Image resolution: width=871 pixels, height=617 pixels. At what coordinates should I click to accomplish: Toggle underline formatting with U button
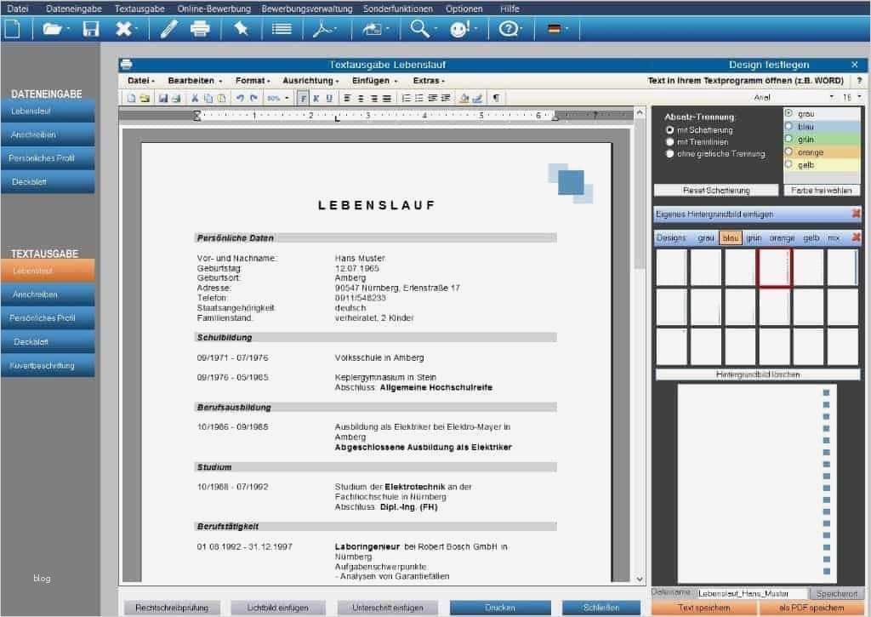pyautogui.click(x=329, y=99)
